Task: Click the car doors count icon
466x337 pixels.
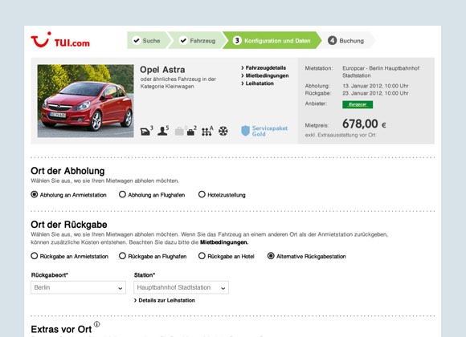Action: pyautogui.click(x=146, y=131)
